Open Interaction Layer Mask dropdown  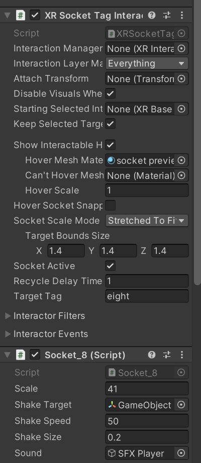(147, 63)
